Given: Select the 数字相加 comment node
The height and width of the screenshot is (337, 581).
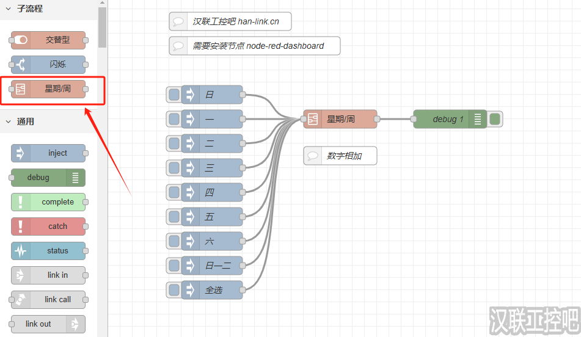Looking at the screenshot, I should [x=340, y=156].
